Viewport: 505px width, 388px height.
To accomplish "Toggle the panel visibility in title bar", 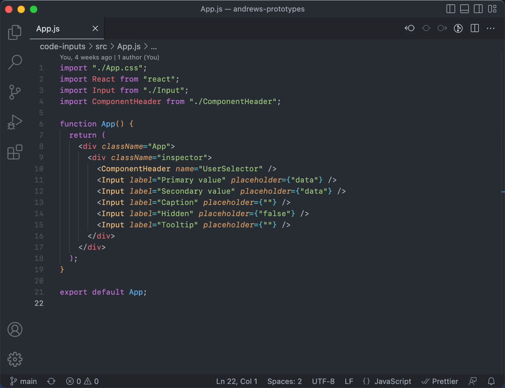I will [x=464, y=8].
